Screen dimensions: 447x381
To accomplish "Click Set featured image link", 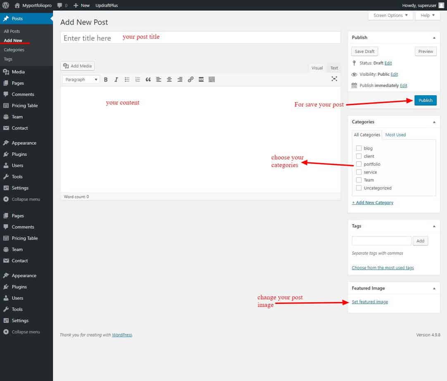I will coord(370,302).
